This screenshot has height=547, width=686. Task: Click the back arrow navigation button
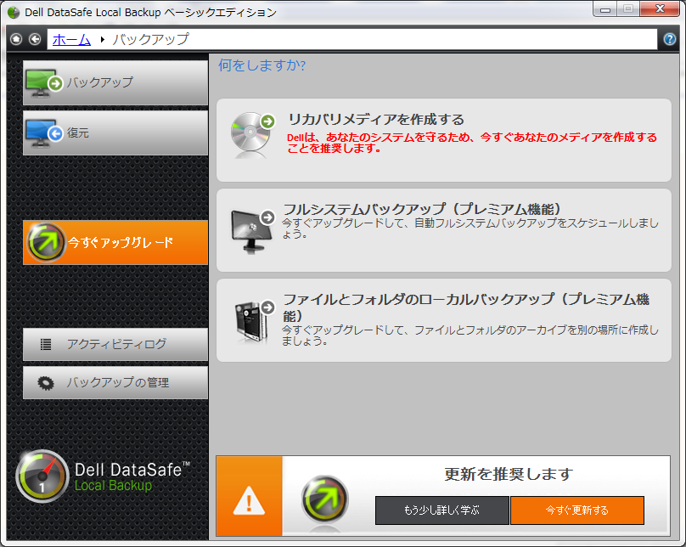pyautogui.click(x=34, y=39)
